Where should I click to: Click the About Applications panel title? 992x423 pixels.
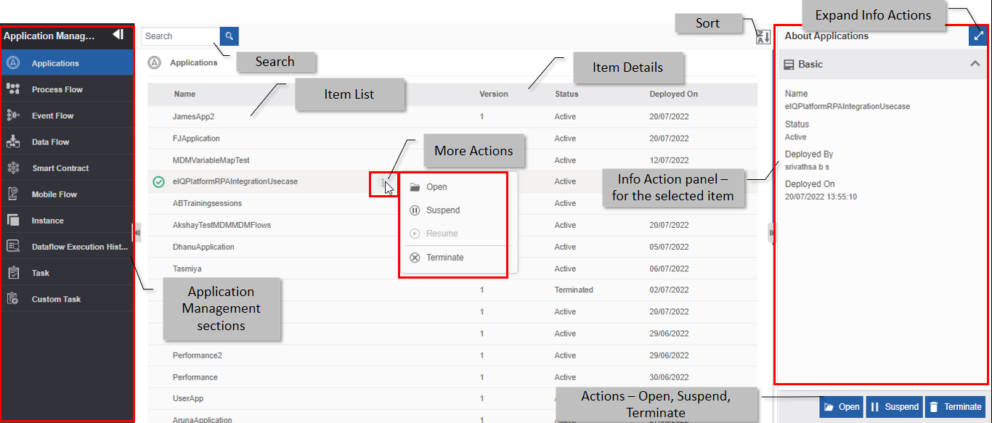[826, 36]
